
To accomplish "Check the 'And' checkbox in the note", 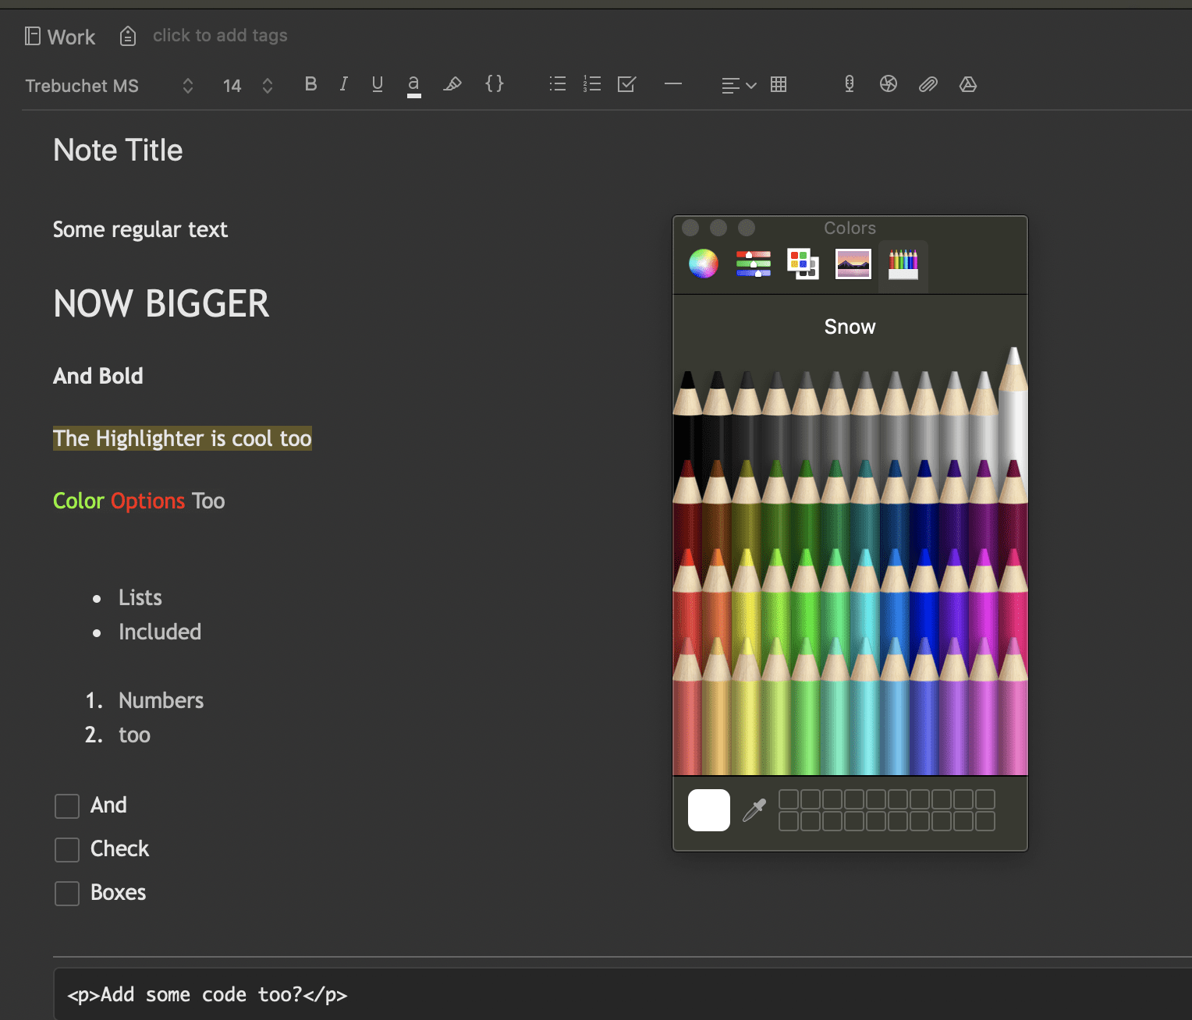I will tap(66, 806).
